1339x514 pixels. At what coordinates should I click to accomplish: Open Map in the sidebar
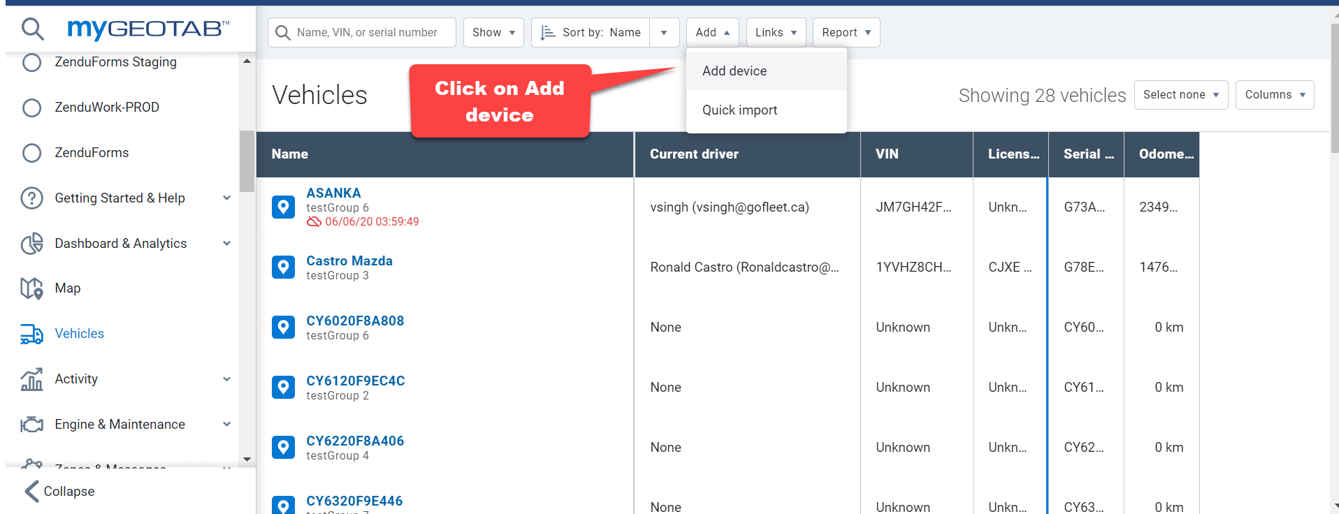[x=68, y=288]
